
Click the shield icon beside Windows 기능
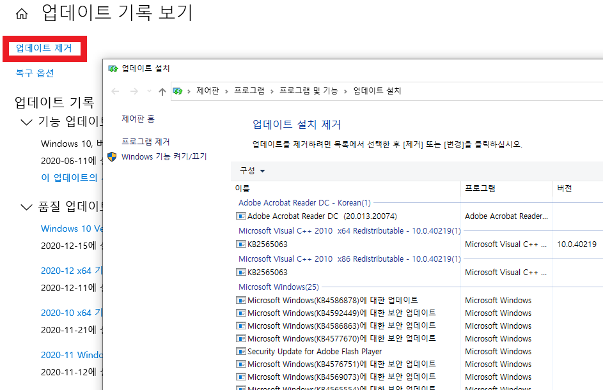click(x=112, y=156)
